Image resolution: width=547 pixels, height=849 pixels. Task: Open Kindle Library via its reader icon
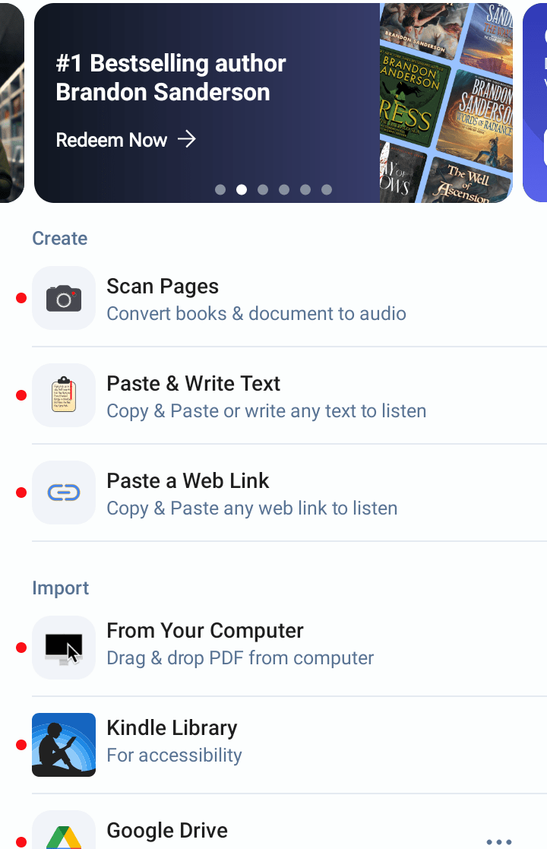point(64,745)
